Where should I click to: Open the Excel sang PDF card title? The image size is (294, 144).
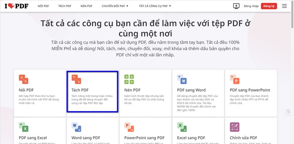point(191,138)
